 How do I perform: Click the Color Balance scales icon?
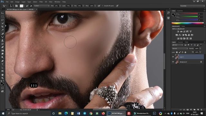[x=180, y=35]
